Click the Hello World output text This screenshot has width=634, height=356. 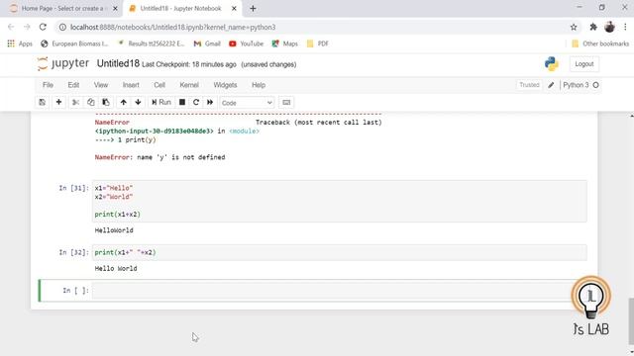point(116,268)
